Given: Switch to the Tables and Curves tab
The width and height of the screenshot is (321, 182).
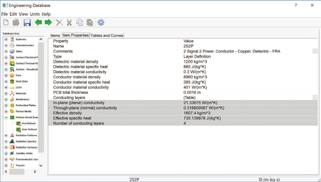Looking at the screenshot, I should 107,35.
